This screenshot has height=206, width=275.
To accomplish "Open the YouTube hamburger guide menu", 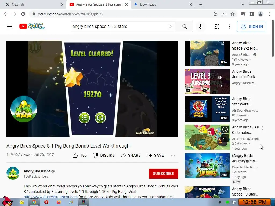I will (10, 27).
